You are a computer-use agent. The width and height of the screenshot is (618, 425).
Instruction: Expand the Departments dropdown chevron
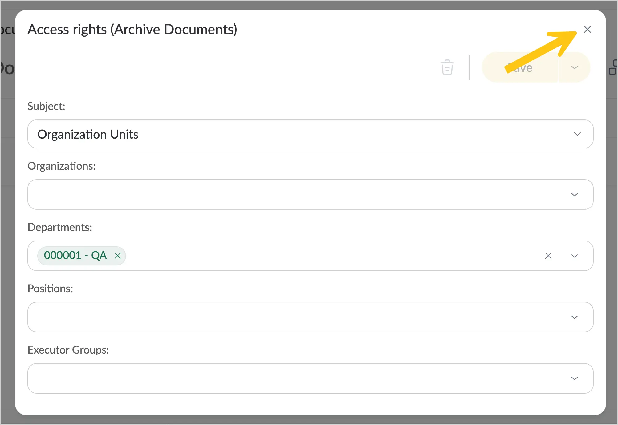pyautogui.click(x=574, y=256)
